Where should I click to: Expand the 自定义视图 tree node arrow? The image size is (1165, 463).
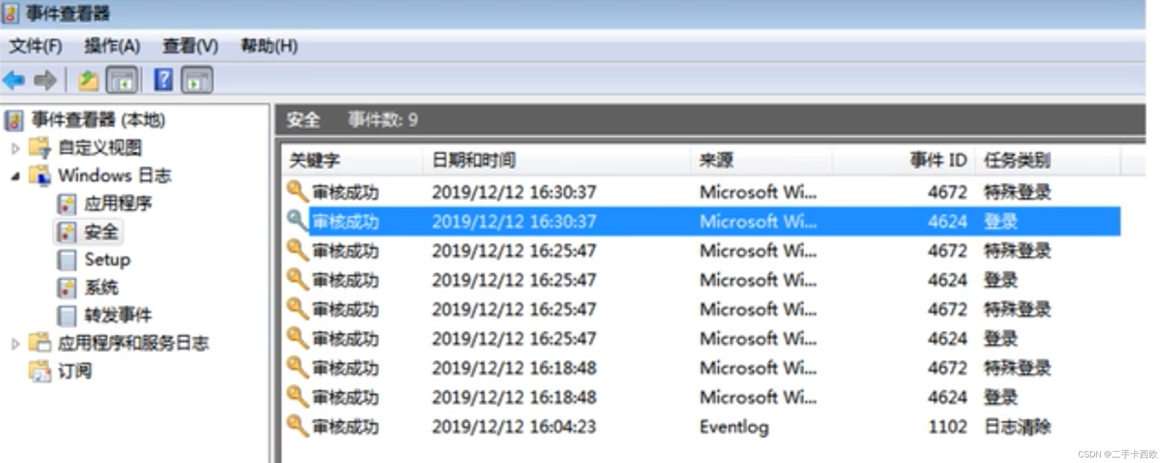click(x=15, y=148)
